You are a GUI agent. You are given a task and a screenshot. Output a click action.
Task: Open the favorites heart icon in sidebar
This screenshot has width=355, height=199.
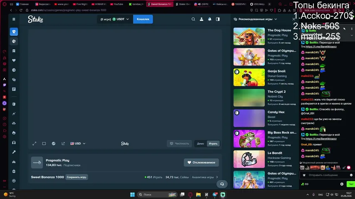pyautogui.click(x=14, y=60)
